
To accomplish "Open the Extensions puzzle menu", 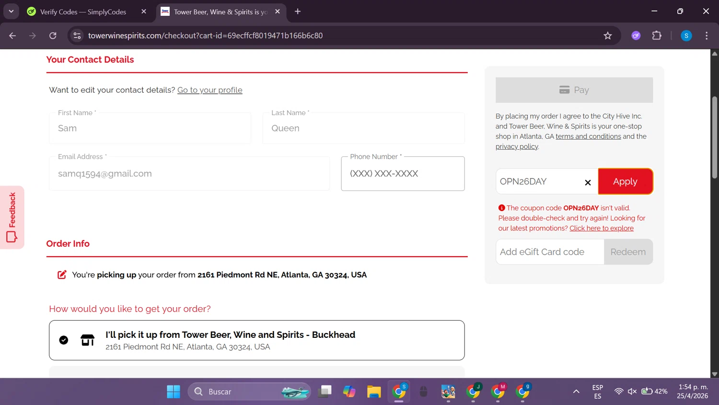I will (x=657, y=36).
